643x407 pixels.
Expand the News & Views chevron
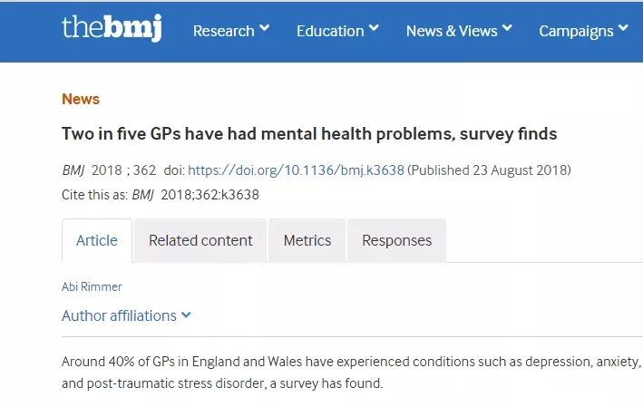tap(507, 29)
